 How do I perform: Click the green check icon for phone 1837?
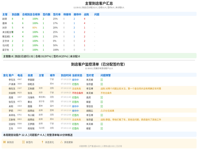tap(101, 97)
